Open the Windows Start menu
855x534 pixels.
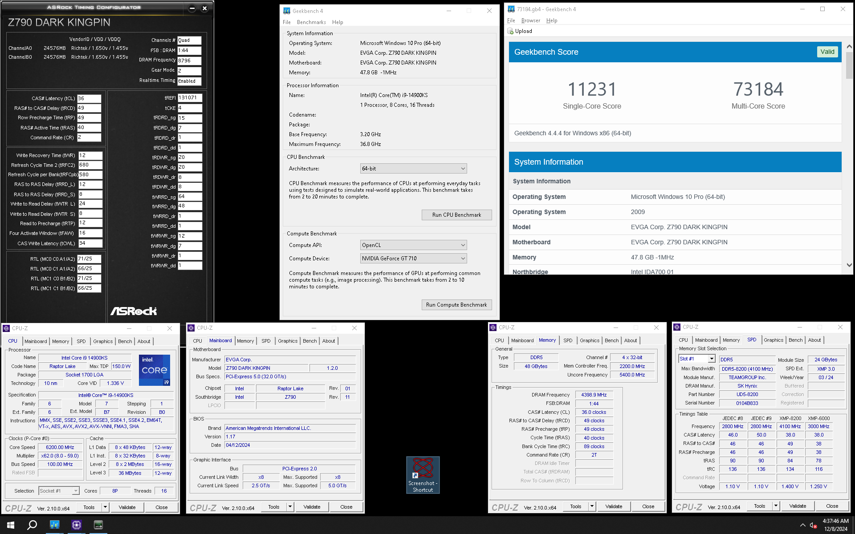coord(11,525)
